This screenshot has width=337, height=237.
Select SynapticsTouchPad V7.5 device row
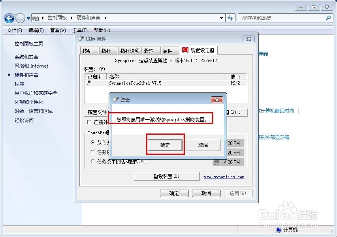166,83
